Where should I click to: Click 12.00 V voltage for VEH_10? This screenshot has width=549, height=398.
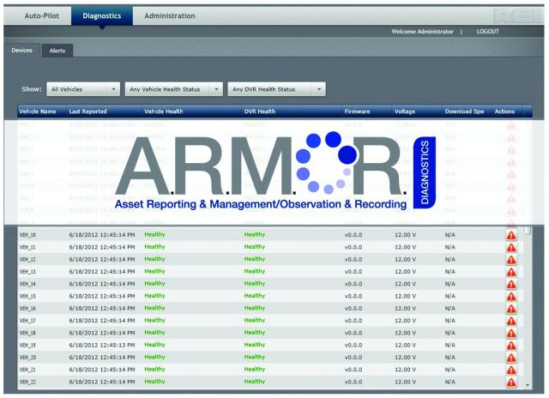coord(405,235)
